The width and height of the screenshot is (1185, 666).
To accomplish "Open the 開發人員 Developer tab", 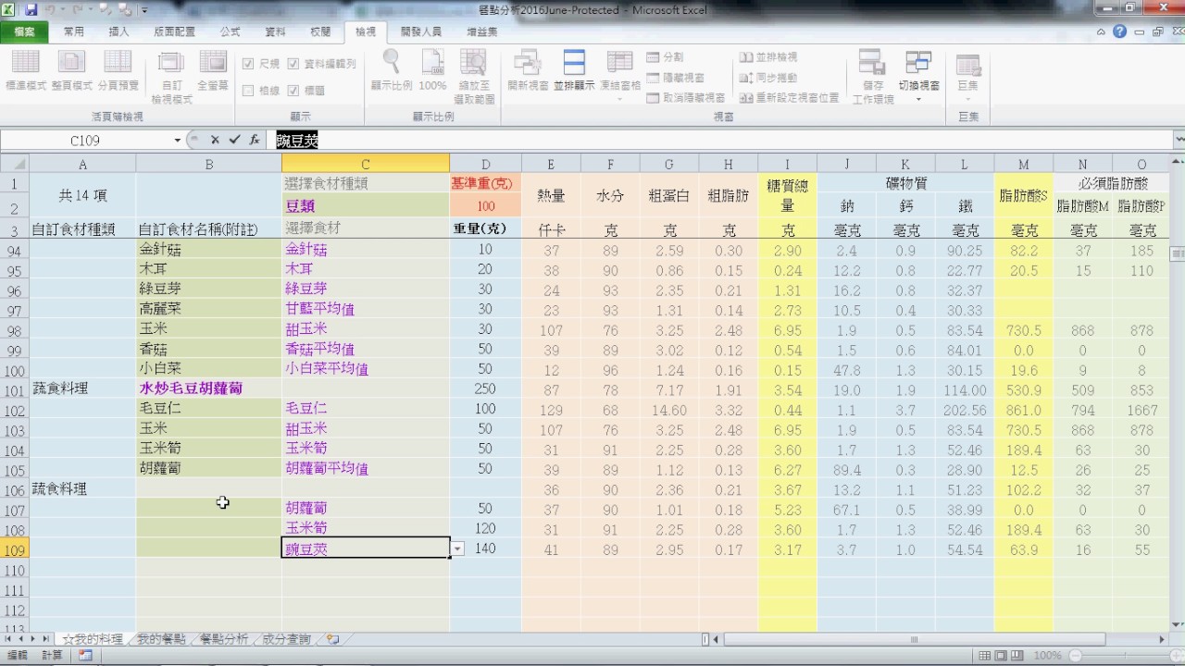I will pyautogui.click(x=421, y=31).
